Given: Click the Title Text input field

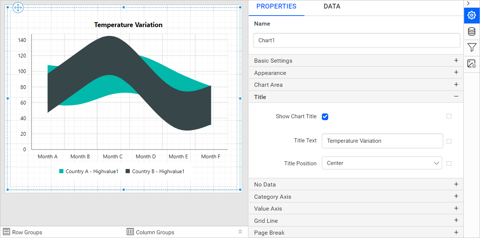Looking at the screenshot, I should [382, 141].
